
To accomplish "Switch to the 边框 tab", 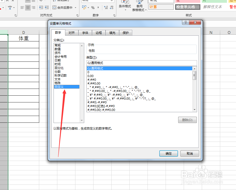I will [99, 33].
